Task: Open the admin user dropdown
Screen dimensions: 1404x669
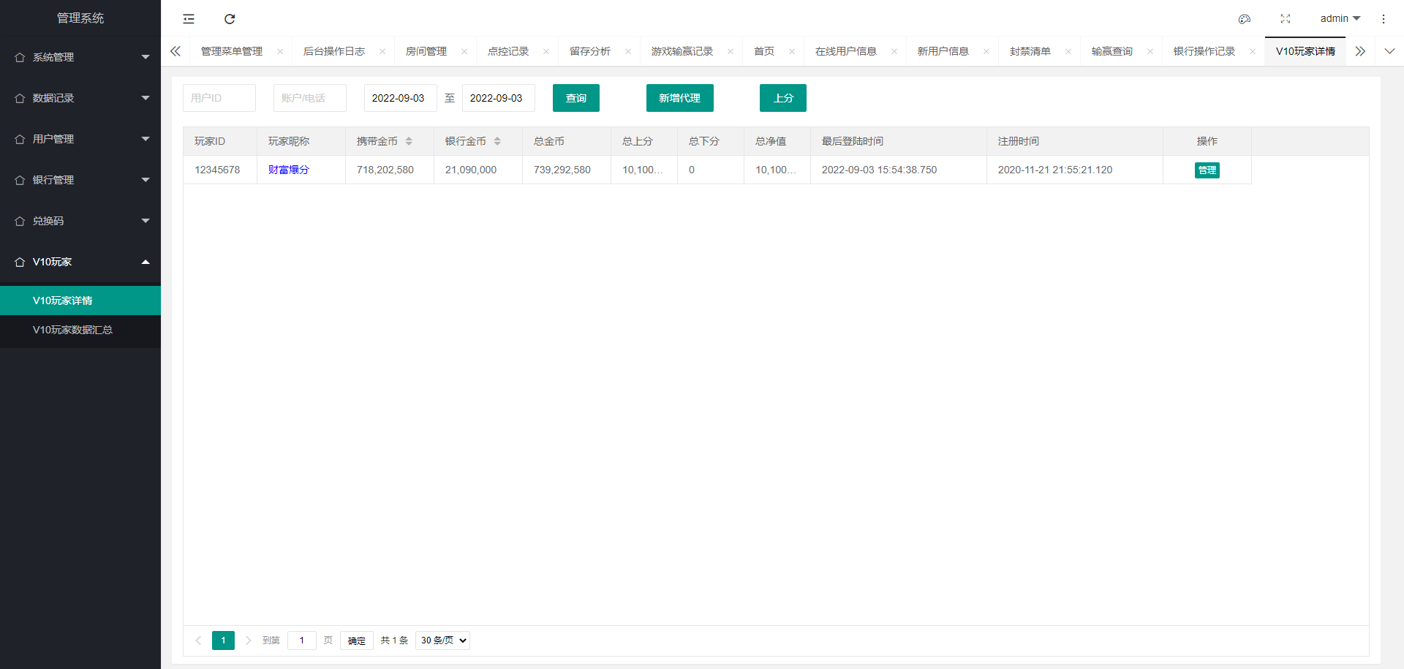Action: (1340, 19)
